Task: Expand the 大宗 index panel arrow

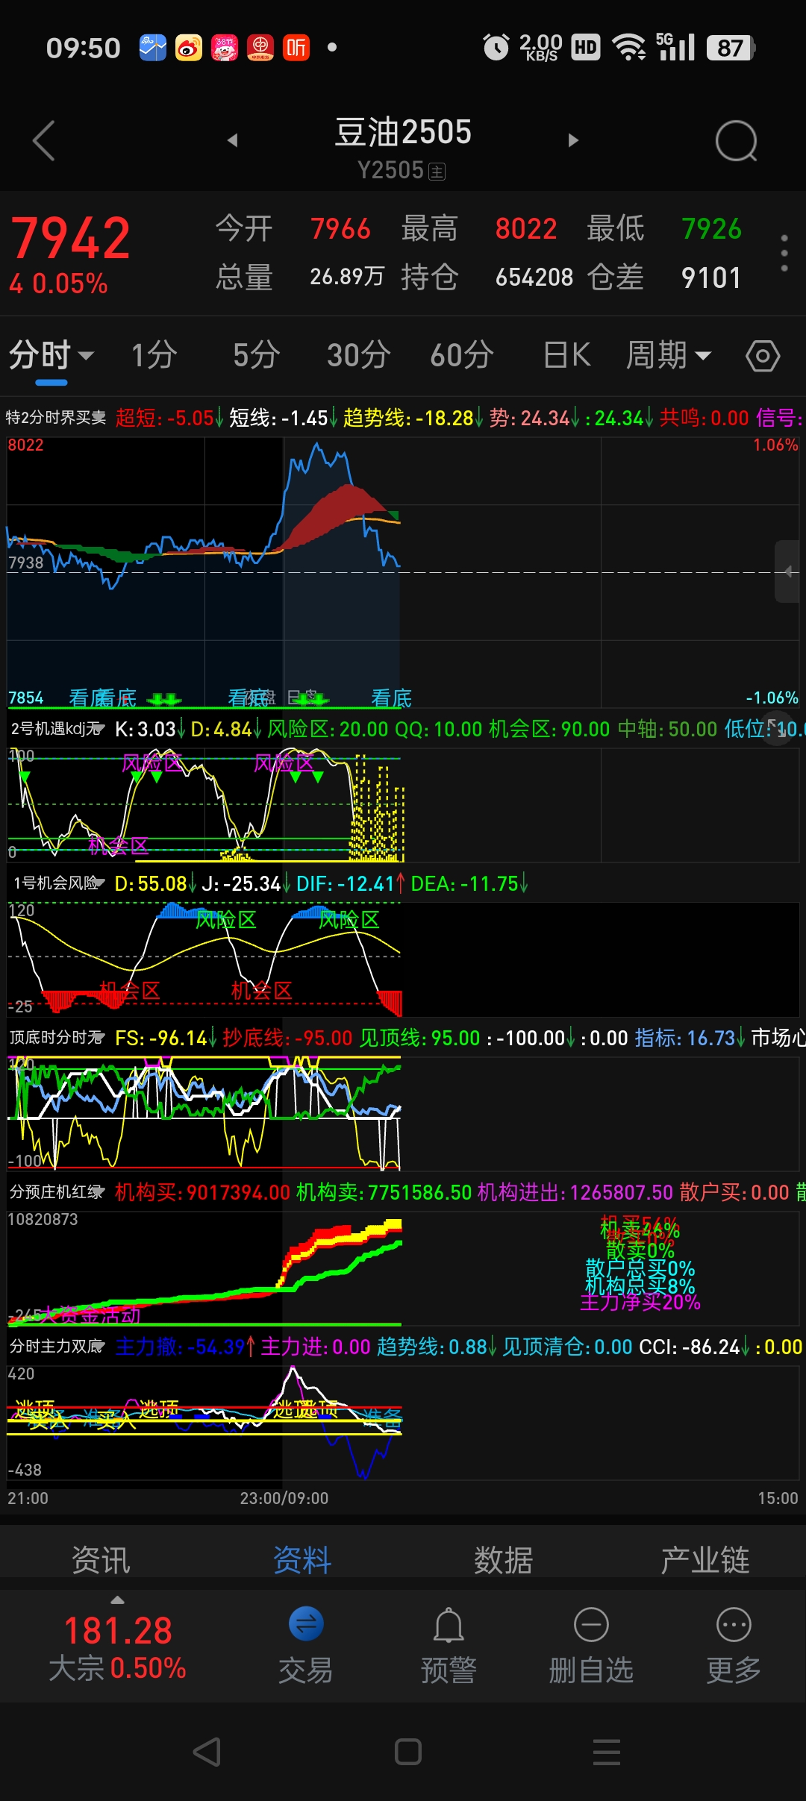Action: tap(118, 1600)
